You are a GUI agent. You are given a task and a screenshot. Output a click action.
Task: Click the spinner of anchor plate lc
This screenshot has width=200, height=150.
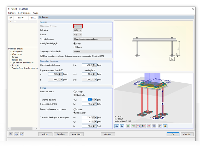[93, 122]
